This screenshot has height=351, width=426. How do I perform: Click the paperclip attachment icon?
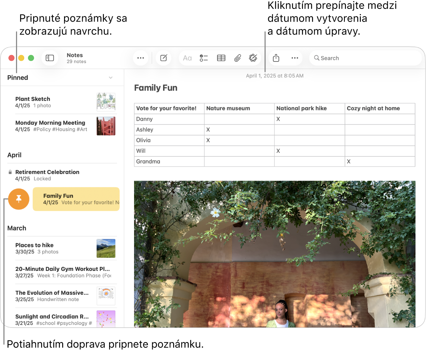(x=238, y=58)
